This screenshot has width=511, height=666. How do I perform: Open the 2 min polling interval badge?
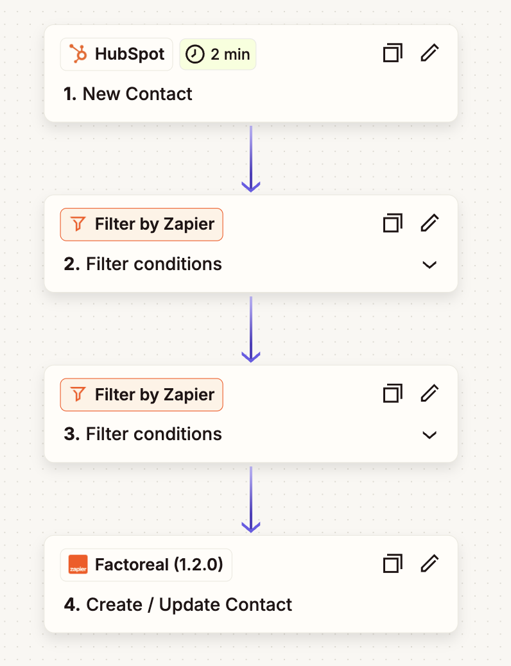218,55
